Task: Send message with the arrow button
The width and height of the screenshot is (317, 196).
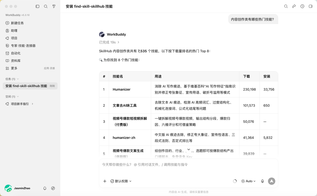Action: point(272,181)
